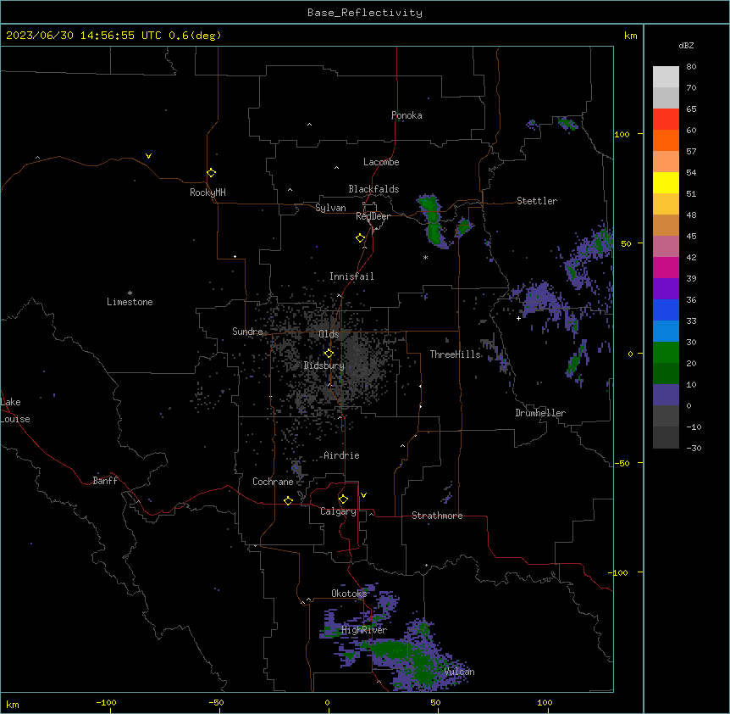Pick the orange 60 dBZ legend swatch
This screenshot has height=714, width=730.
pos(666,140)
